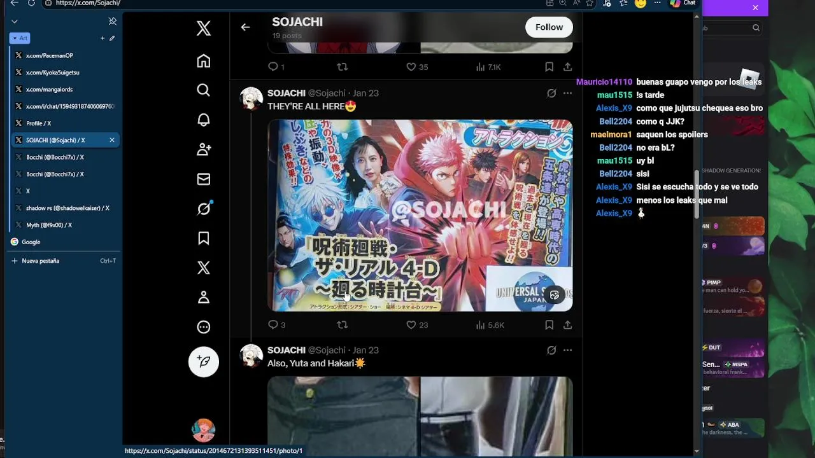The width and height of the screenshot is (815, 458).
Task: Switch to x.com/mangalords tab
Action: (64, 89)
